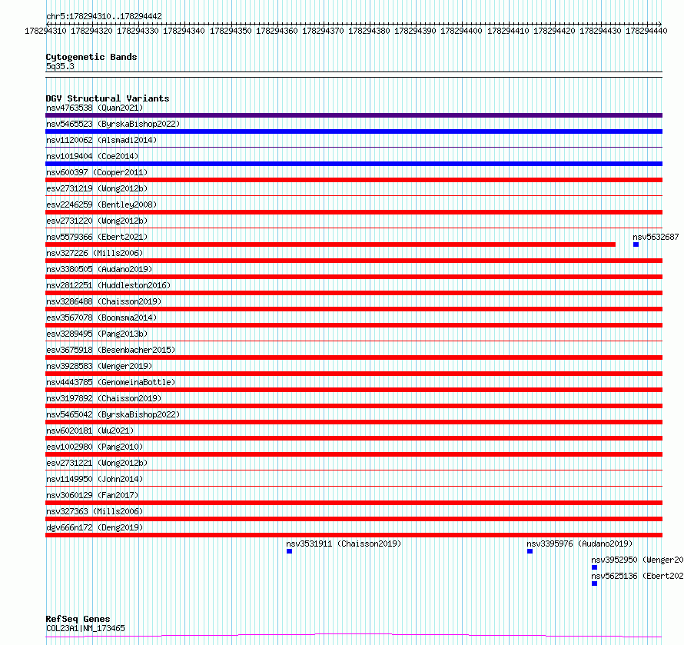Click ruler position 178294430
684x645 pixels.
pos(600,31)
